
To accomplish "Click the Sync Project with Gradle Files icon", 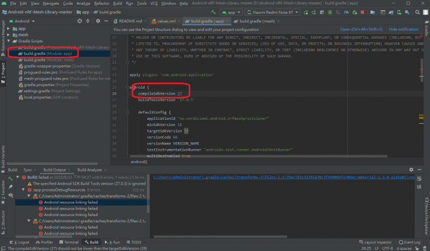I will [x=391, y=13].
